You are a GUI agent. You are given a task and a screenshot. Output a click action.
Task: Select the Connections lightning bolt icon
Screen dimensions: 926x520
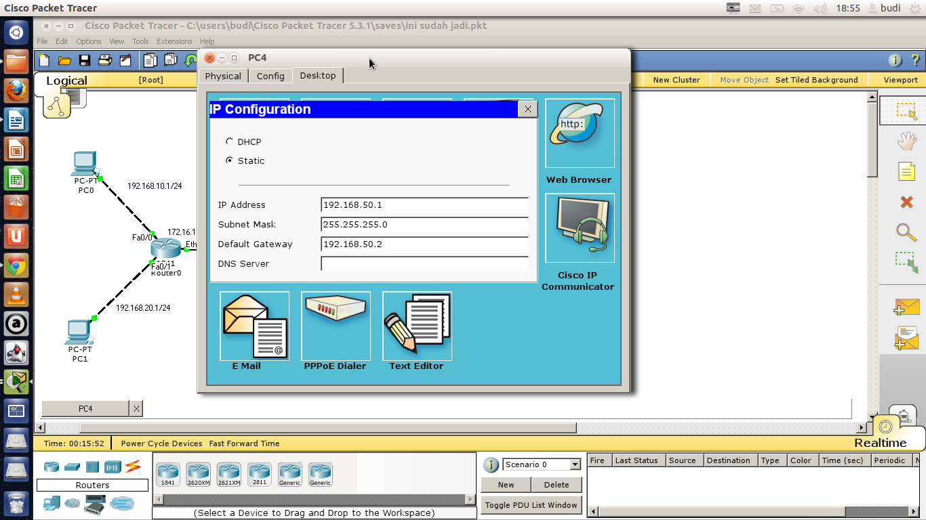(132, 467)
